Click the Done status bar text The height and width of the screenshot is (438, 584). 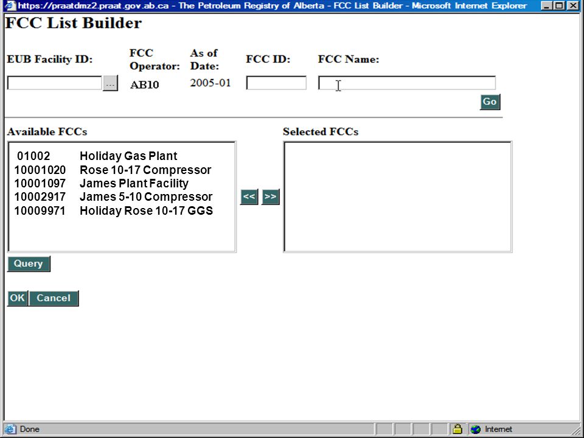(30, 429)
